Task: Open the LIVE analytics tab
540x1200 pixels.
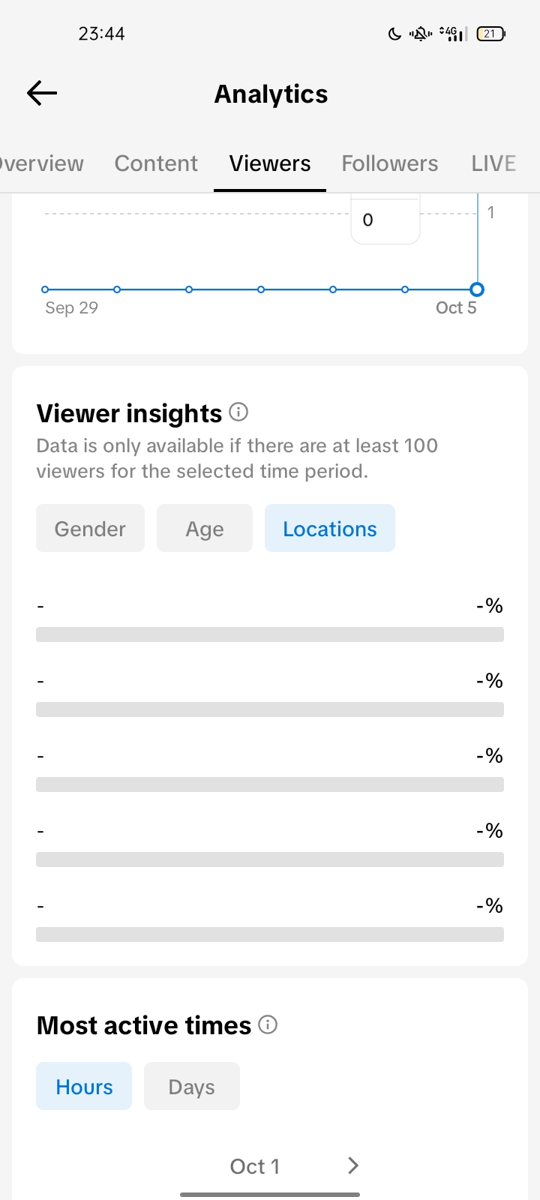Action: pos(493,163)
